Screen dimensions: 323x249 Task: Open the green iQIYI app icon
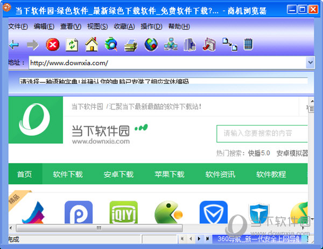point(124,212)
